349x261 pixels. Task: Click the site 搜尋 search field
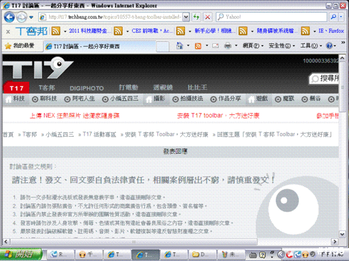coord(324,78)
